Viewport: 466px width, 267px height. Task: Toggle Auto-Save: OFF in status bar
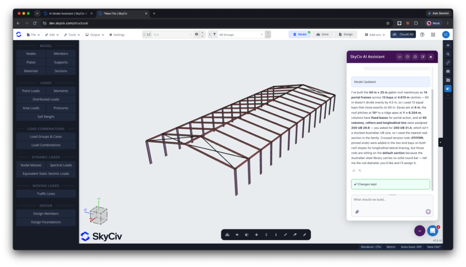pos(411,247)
